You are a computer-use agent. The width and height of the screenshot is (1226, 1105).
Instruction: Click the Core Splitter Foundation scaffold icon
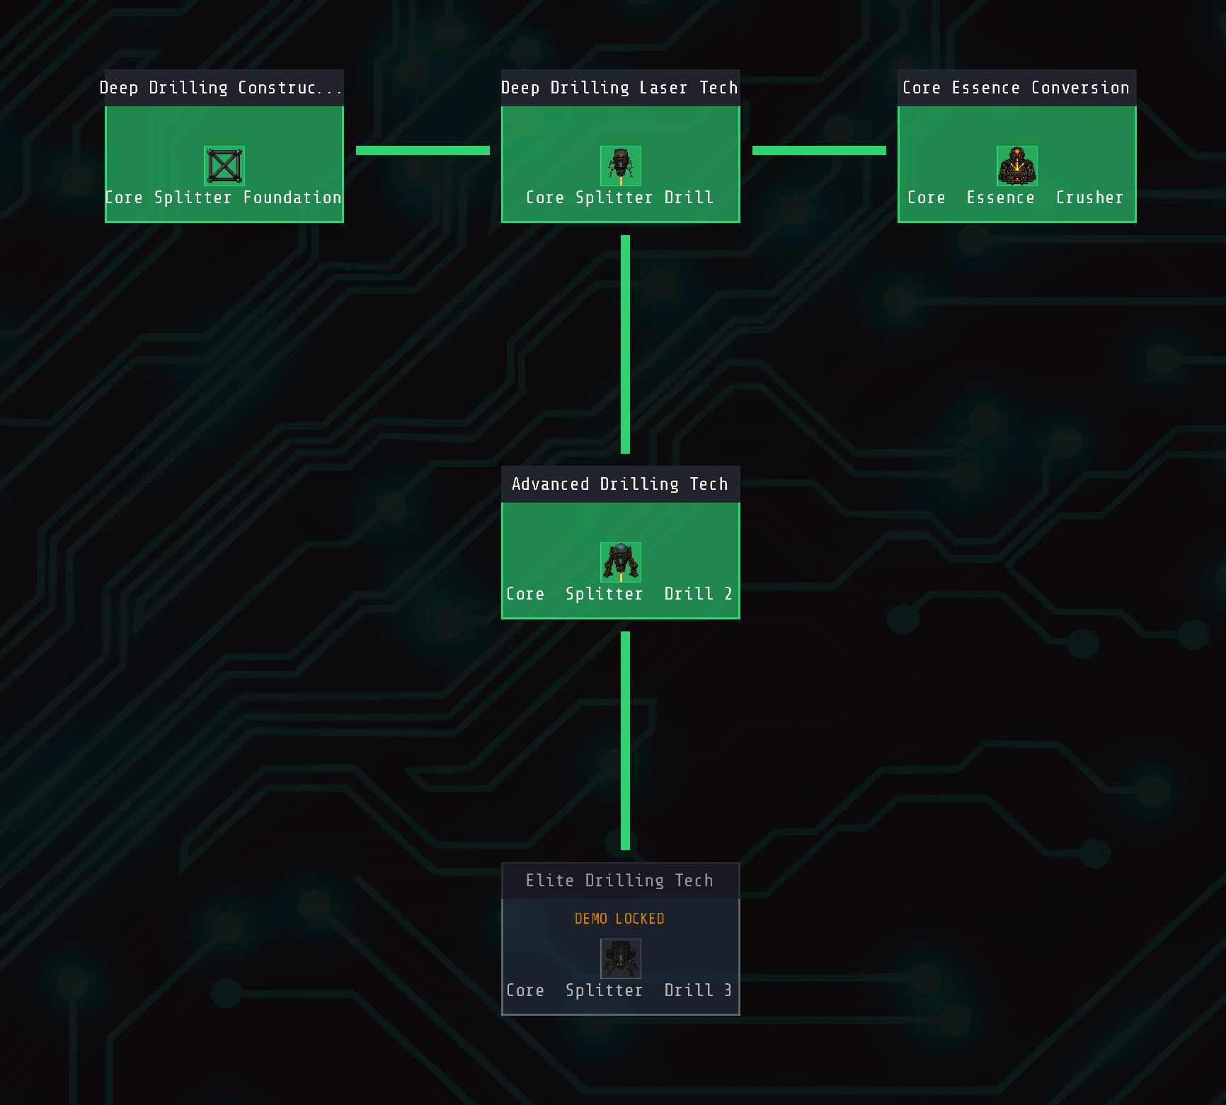pyautogui.click(x=224, y=166)
